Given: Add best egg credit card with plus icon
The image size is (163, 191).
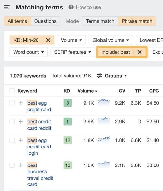Looking at the screenshot, I should (21, 103).
